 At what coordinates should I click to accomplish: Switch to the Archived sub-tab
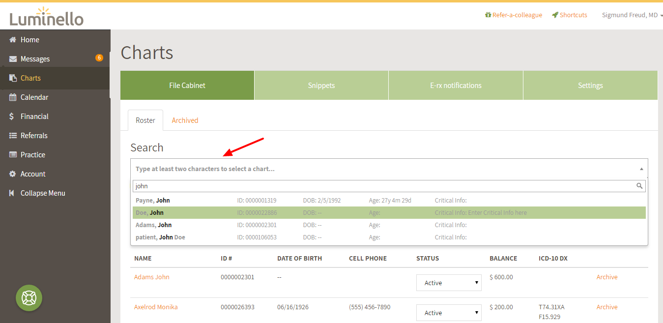(185, 120)
